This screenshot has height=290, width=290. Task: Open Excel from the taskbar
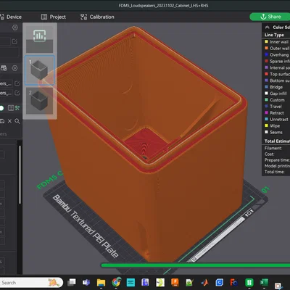[x=264, y=282]
